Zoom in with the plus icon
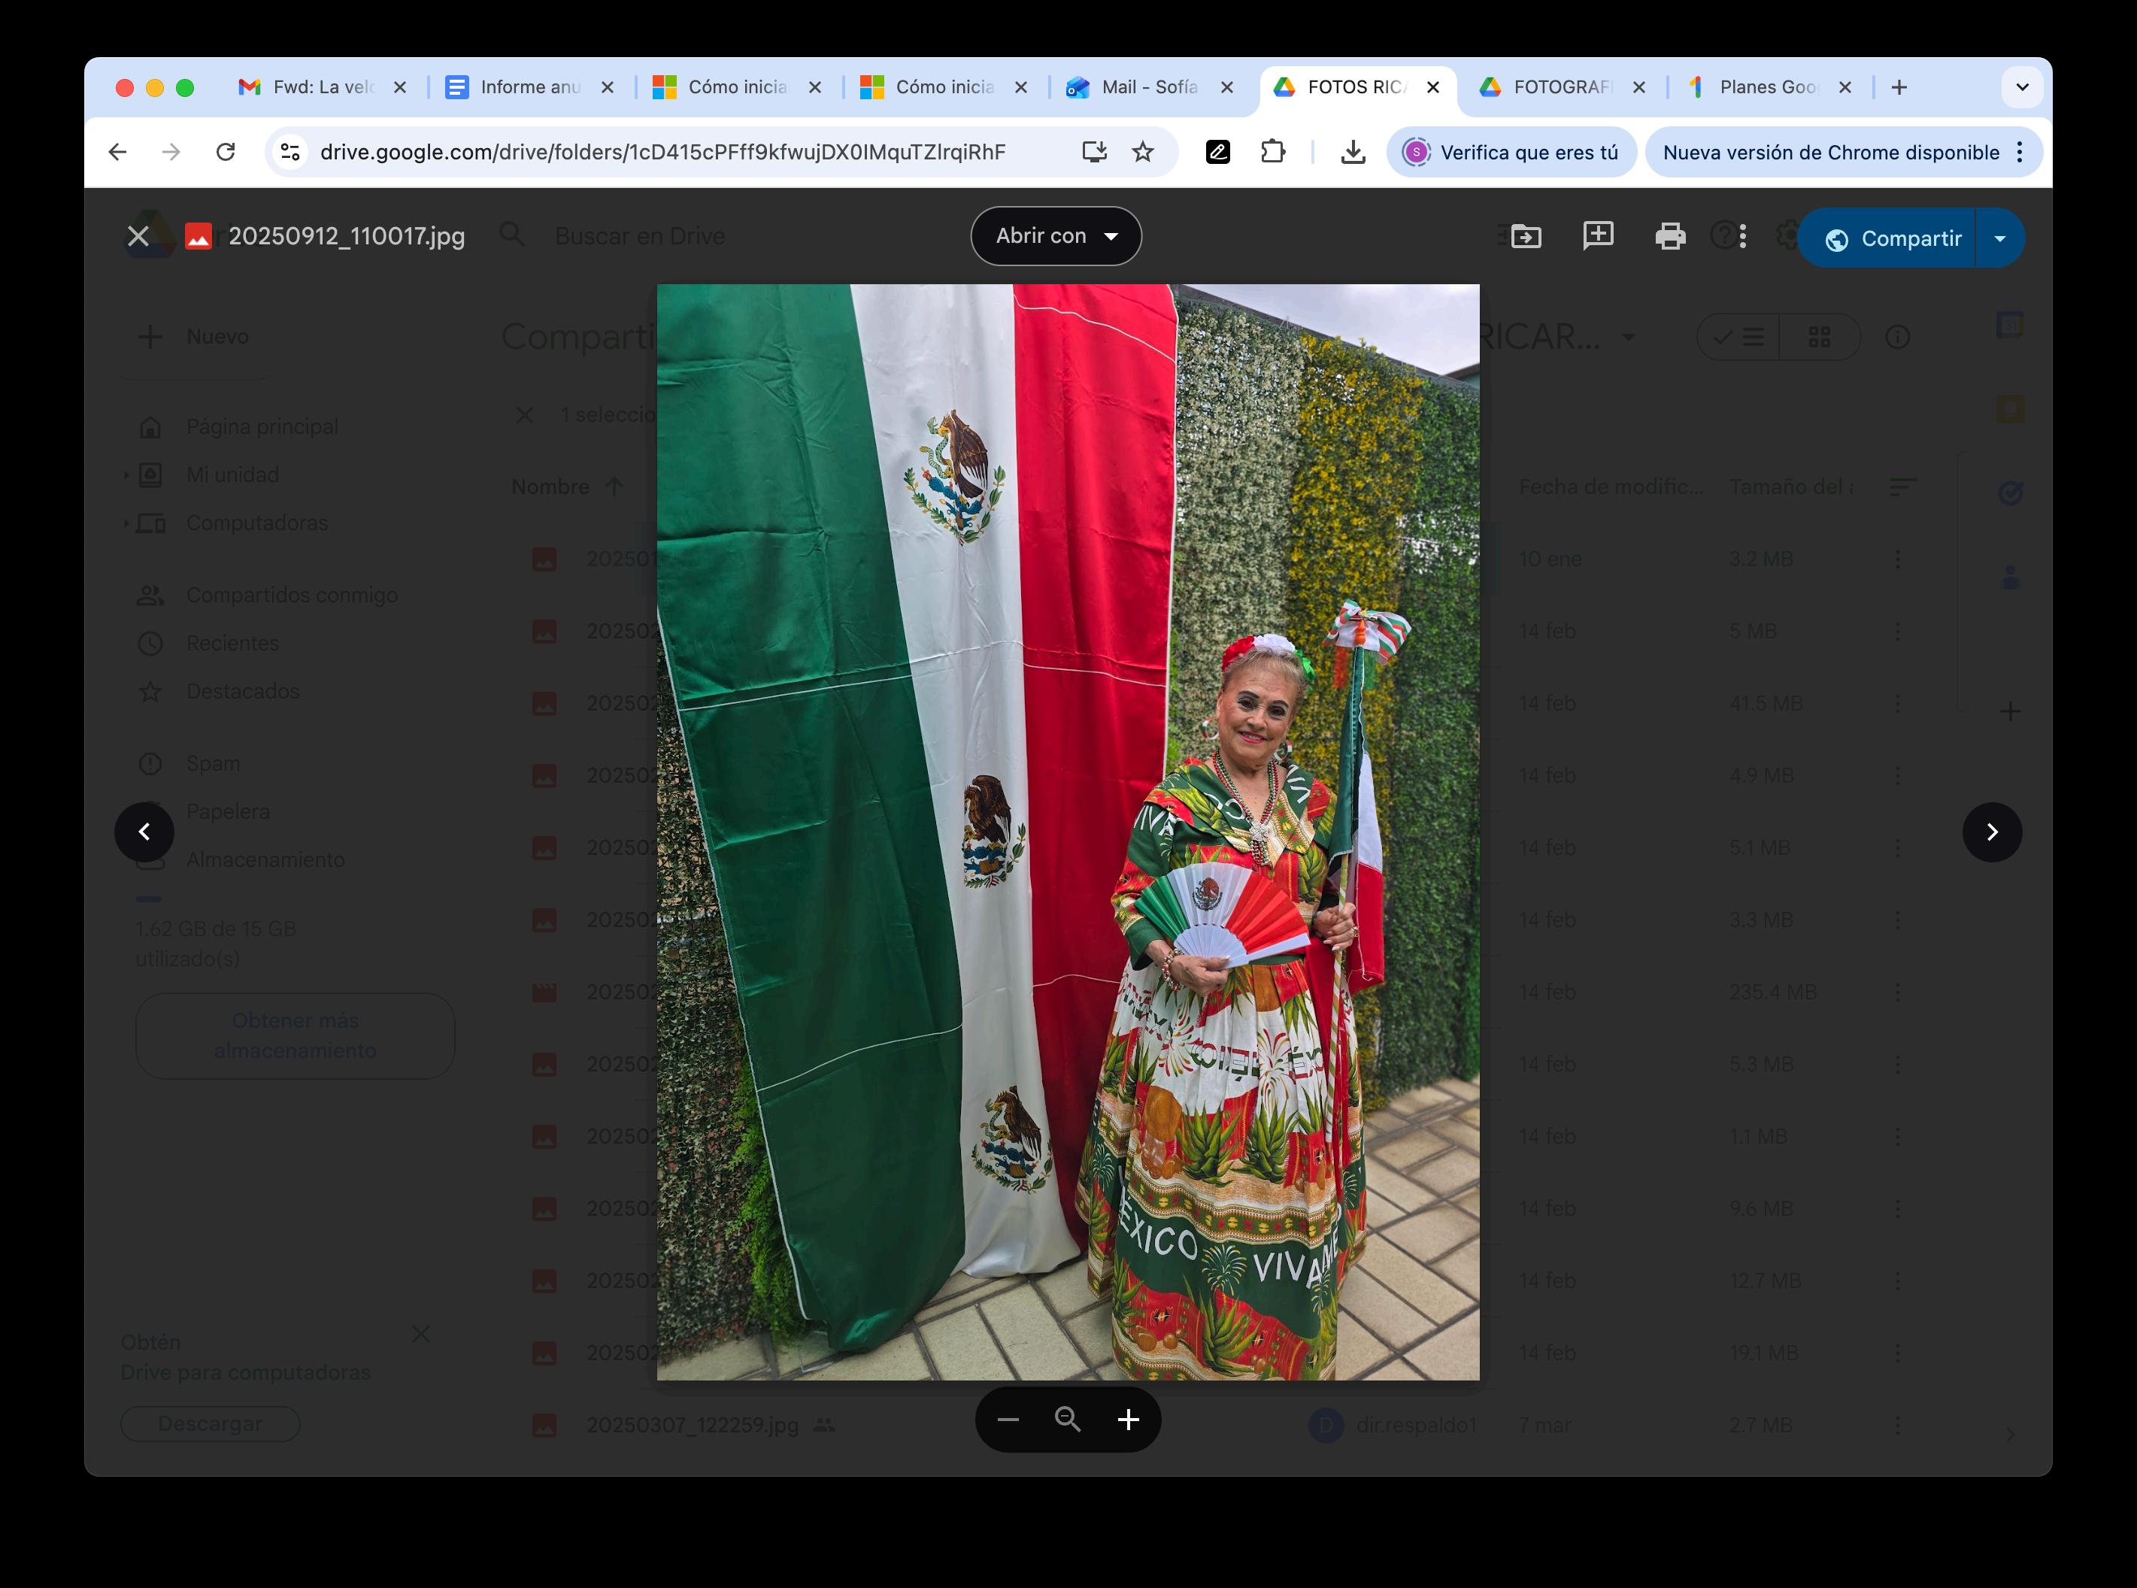 (1129, 1420)
